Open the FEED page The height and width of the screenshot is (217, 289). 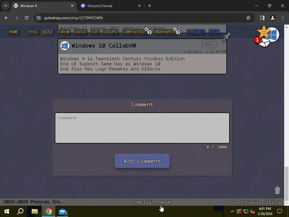33,32
